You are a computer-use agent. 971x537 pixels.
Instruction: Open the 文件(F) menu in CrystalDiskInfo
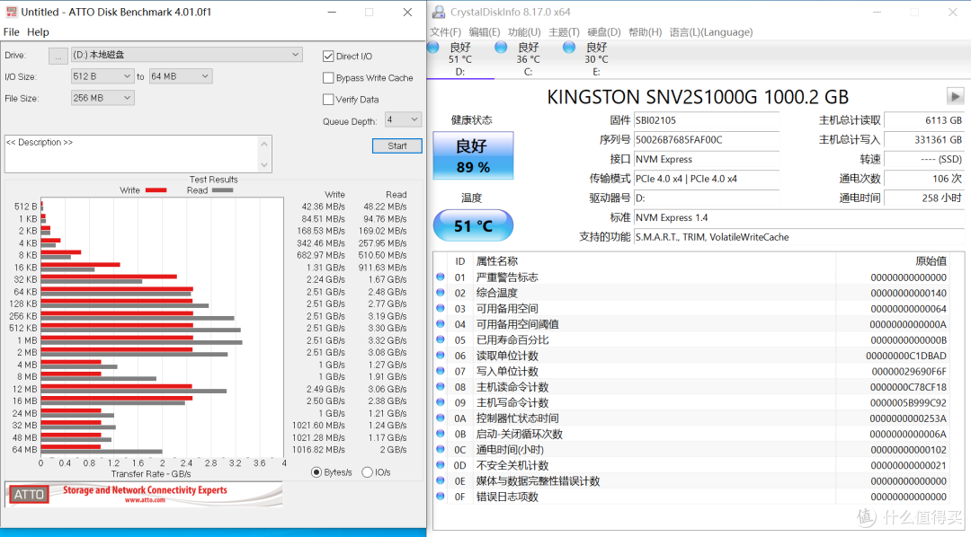(x=446, y=32)
